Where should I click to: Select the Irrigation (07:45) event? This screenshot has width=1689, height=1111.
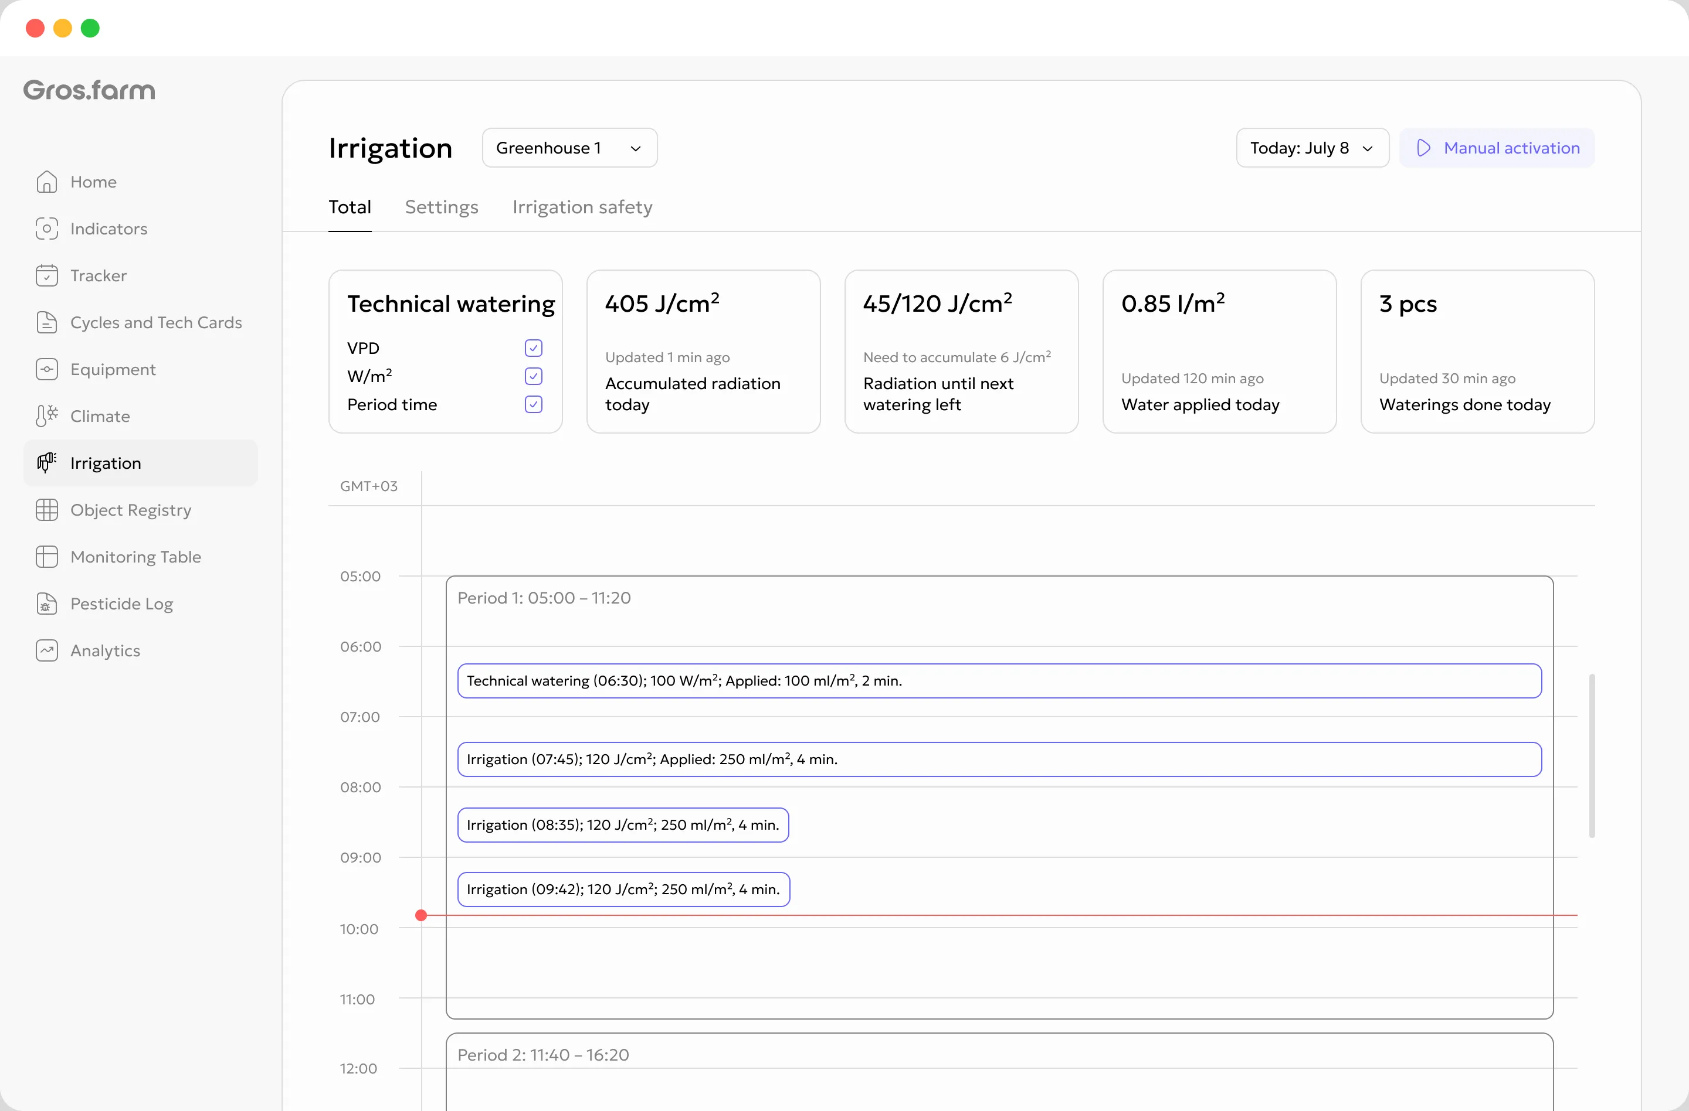(999, 759)
